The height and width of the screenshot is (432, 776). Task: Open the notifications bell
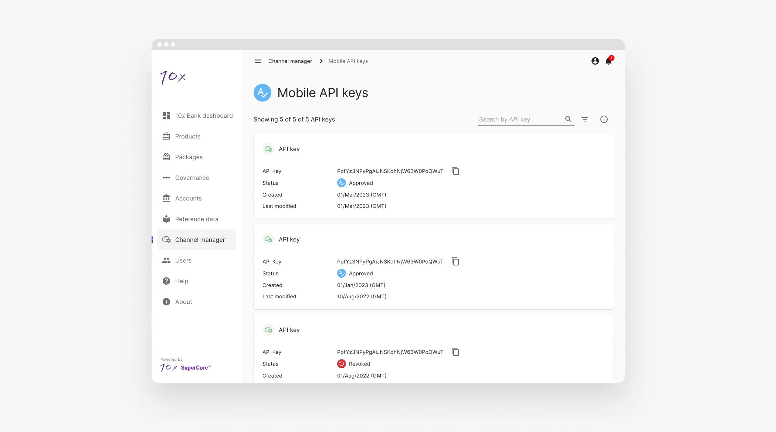click(609, 61)
